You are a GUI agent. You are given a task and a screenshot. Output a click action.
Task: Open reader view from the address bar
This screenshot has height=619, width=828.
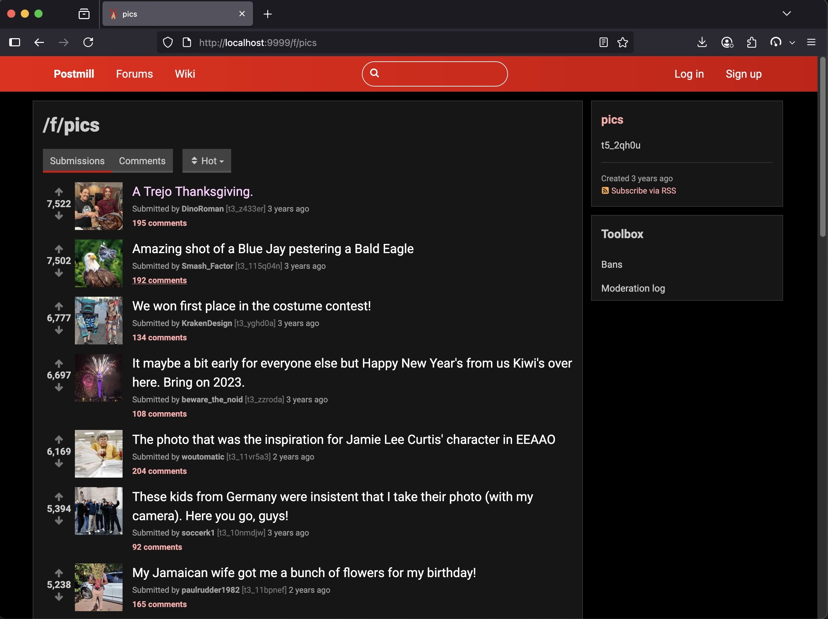click(603, 42)
